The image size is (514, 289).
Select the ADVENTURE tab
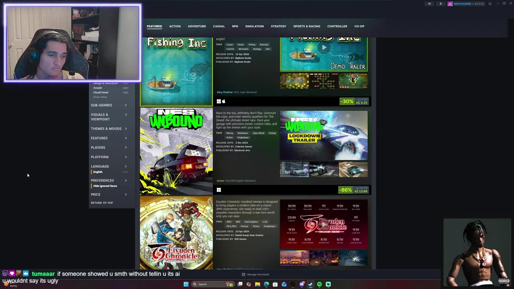[197, 26]
